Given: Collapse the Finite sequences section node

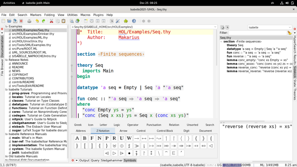Looking at the screenshot, I should 221,42.
